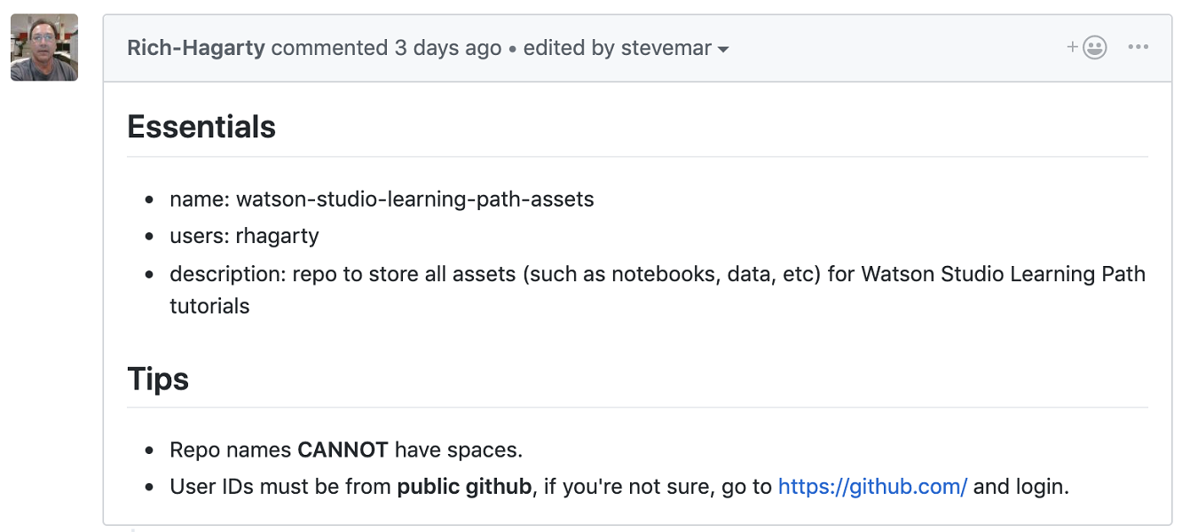1182x532 pixels.
Task: Click the caret arrow beside stevemar
Action: [x=723, y=50]
